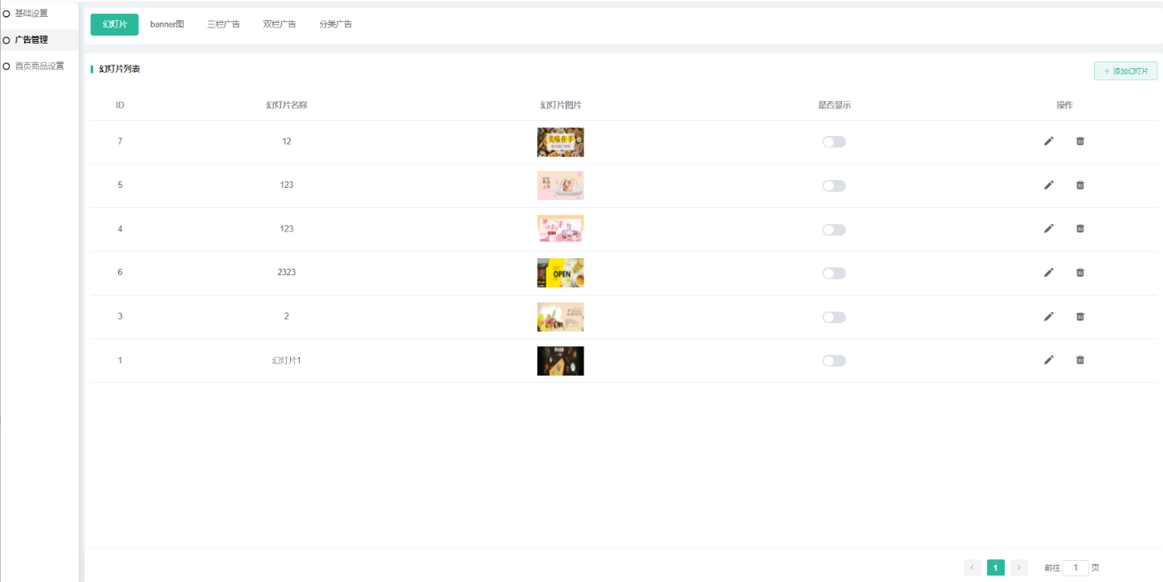Delete the slide with ID 7
The height and width of the screenshot is (582, 1163).
[1080, 142]
